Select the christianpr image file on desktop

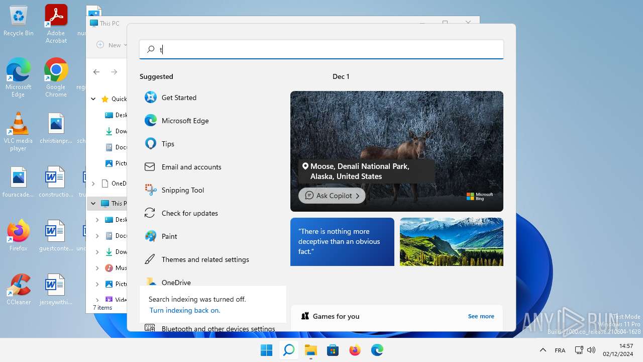(56, 128)
